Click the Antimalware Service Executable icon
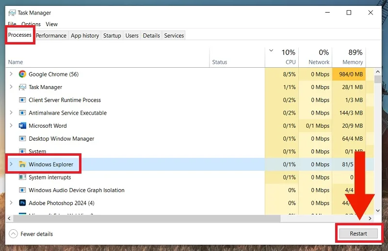Image resolution: width=388 pixels, height=251 pixels. click(x=22, y=113)
